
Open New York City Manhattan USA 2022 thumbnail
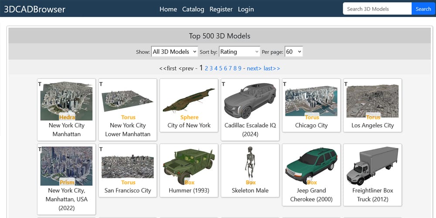tap(66, 166)
